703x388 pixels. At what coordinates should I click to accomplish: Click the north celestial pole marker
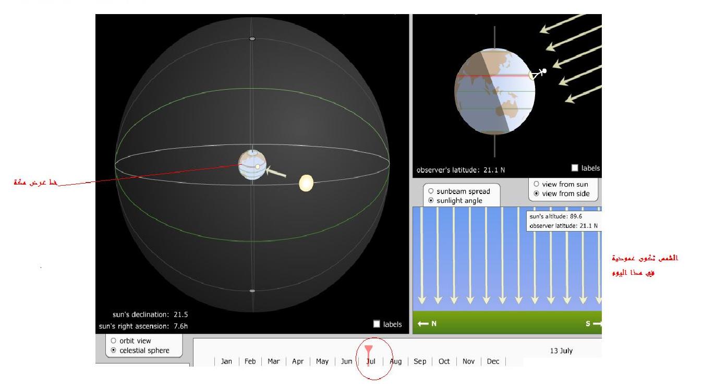252,39
